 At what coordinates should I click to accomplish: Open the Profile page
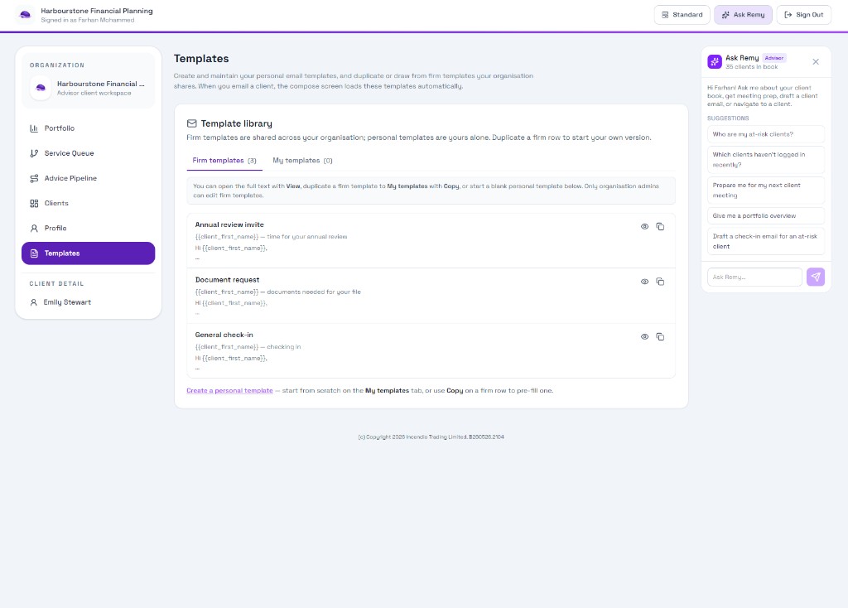point(88,229)
